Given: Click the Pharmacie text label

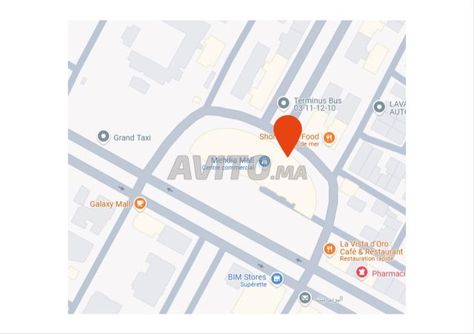Looking at the screenshot, I should pos(388,273).
